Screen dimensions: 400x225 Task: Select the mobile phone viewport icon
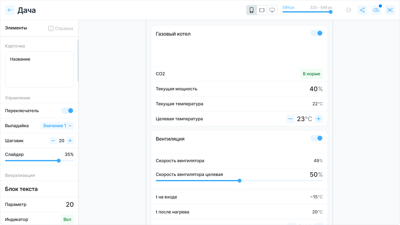point(252,10)
